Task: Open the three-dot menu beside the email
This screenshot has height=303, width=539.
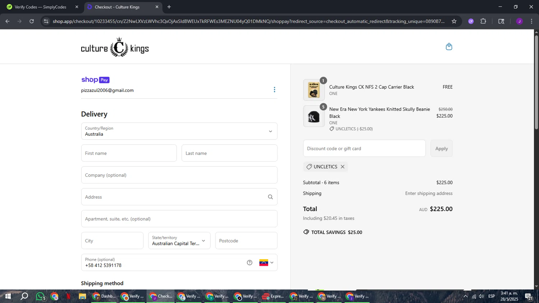Action: point(275,90)
